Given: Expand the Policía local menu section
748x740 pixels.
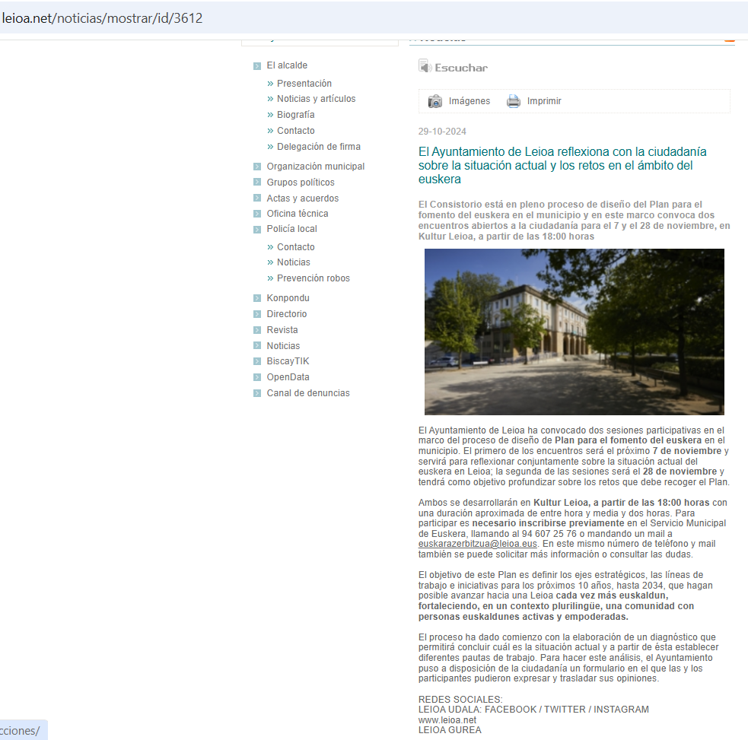Looking at the screenshot, I should click(291, 229).
